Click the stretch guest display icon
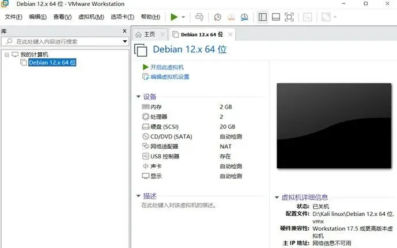The image size is (397, 248). [326, 17]
